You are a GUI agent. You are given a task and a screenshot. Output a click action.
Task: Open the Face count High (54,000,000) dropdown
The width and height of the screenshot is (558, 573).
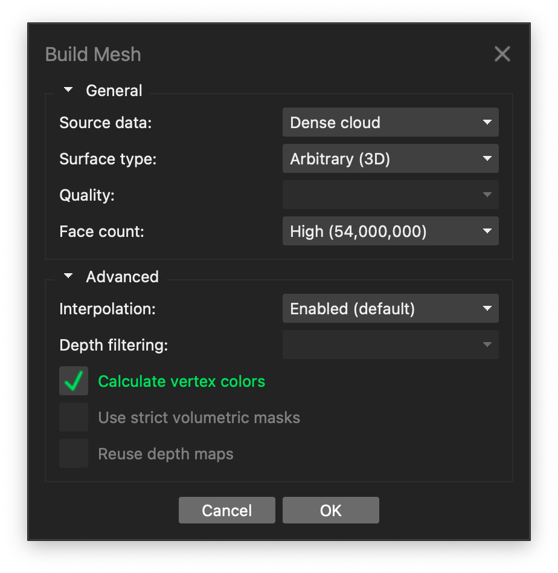[x=390, y=231]
